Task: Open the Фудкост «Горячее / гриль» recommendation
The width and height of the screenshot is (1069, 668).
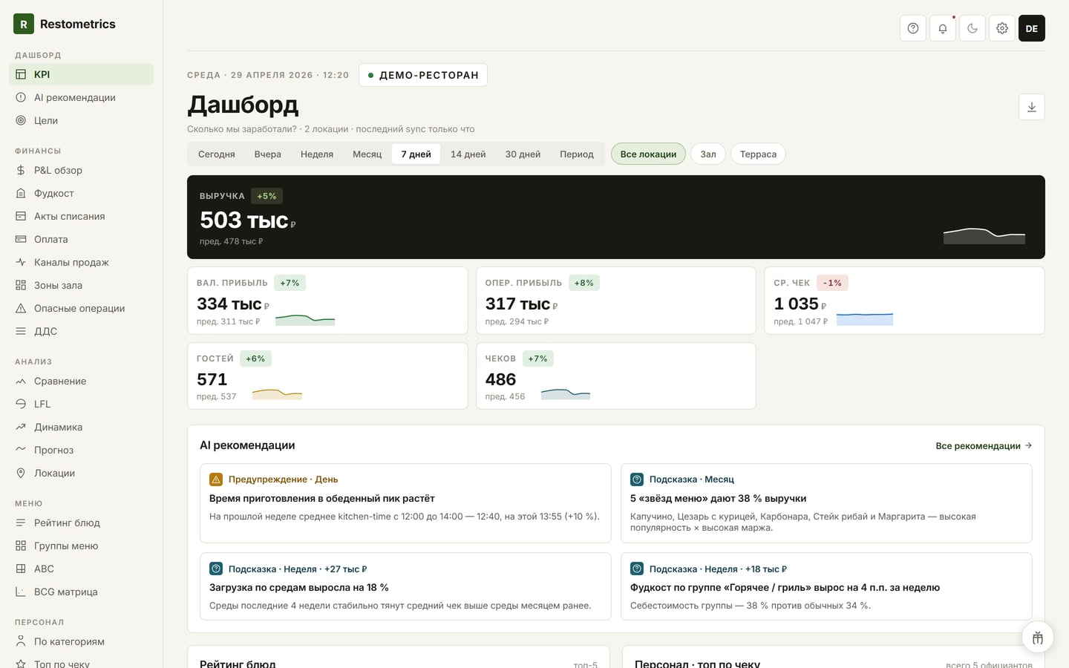Action: [826, 586]
